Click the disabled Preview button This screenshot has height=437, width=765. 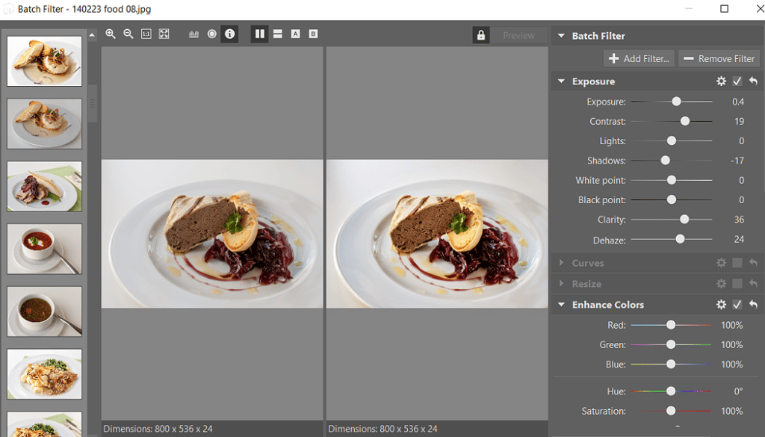pyautogui.click(x=518, y=36)
